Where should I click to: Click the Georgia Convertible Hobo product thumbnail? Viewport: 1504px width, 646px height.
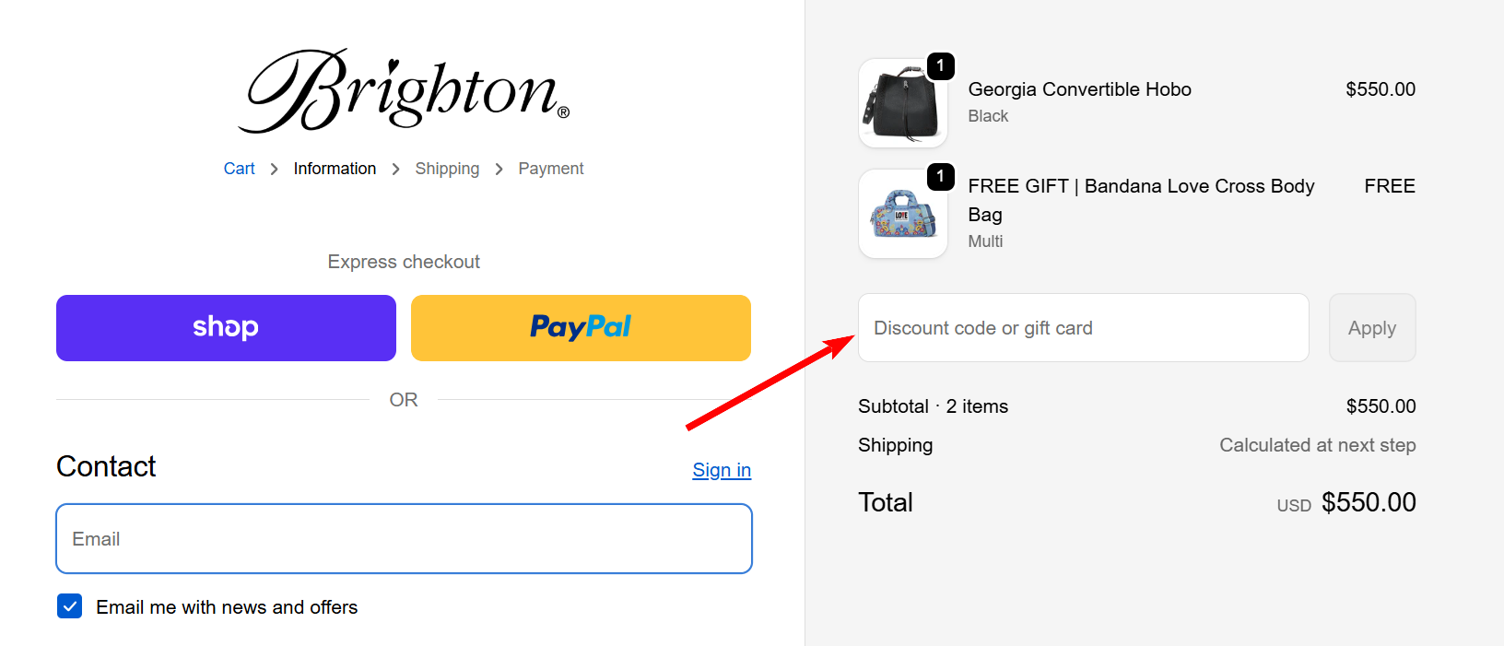[x=901, y=104]
